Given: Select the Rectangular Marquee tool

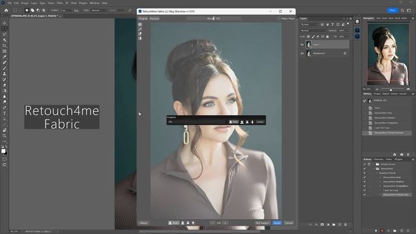Looking at the screenshot, I should tap(5, 29).
